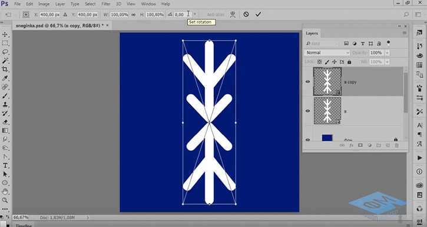Select the Clone Stamp tool

click(x=5, y=104)
